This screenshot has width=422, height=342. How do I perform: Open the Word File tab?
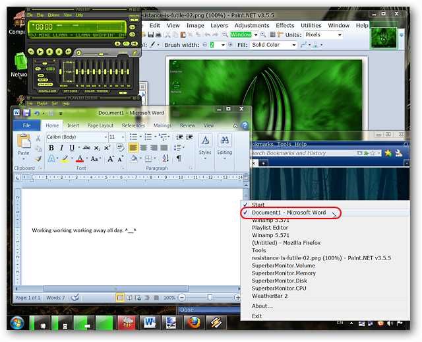(x=26, y=125)
